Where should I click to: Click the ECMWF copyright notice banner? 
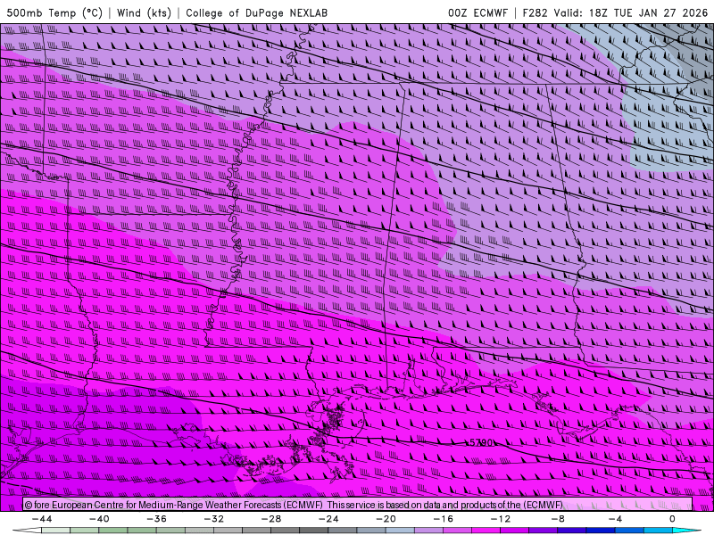tap(358, 505)
